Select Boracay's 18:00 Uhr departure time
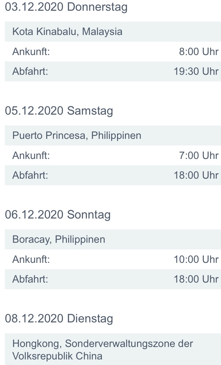 coord(196,279)
